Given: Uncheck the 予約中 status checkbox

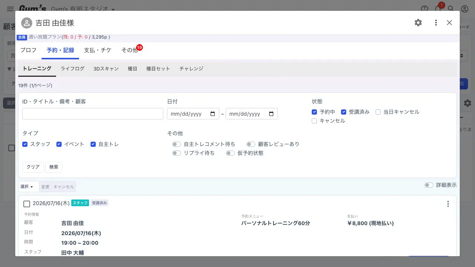Looking at the screenshot, I should 314,112.
